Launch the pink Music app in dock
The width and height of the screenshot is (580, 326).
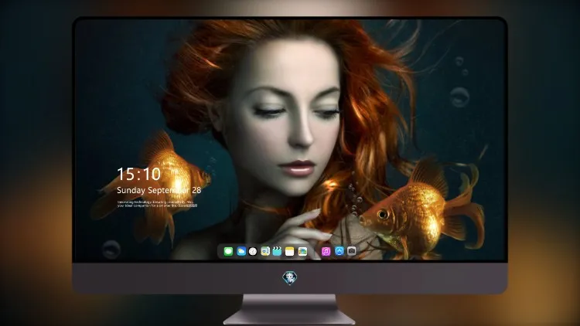pos(326,251)
